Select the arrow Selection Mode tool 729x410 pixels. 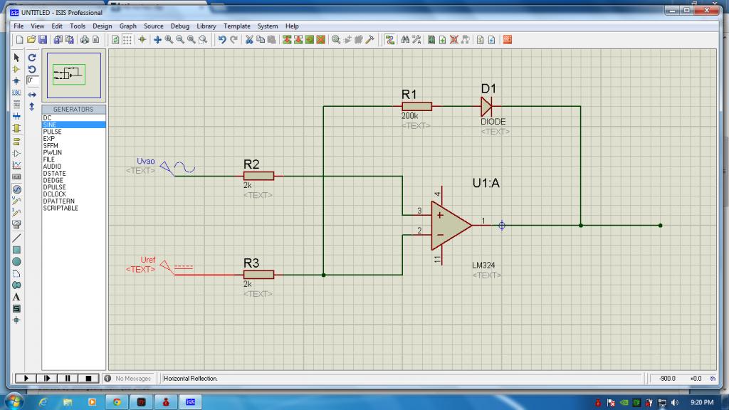(x=16, y=57)
